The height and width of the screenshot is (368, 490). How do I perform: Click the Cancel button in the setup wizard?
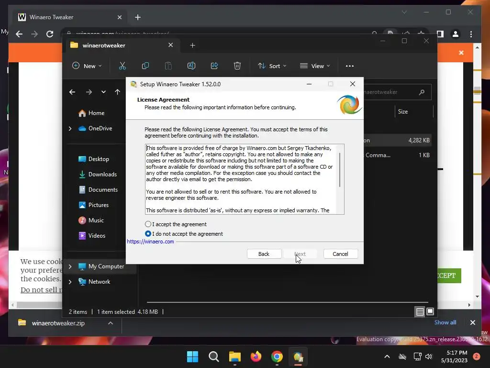pos(340,254)
